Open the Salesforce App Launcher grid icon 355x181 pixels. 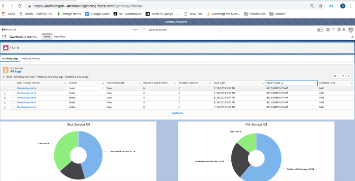pyautogui.click(x=4, y=36)
